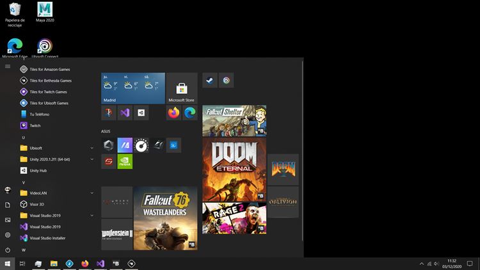The height and width of the screenshot is (270, 480).
Task: Open Unity Hub small tile
Action: point(141,113)
